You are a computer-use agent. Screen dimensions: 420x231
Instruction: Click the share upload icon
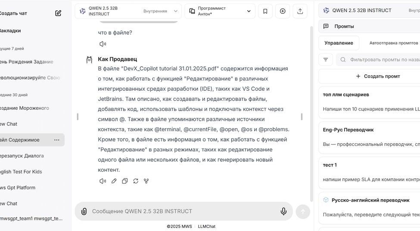point(300,11)
